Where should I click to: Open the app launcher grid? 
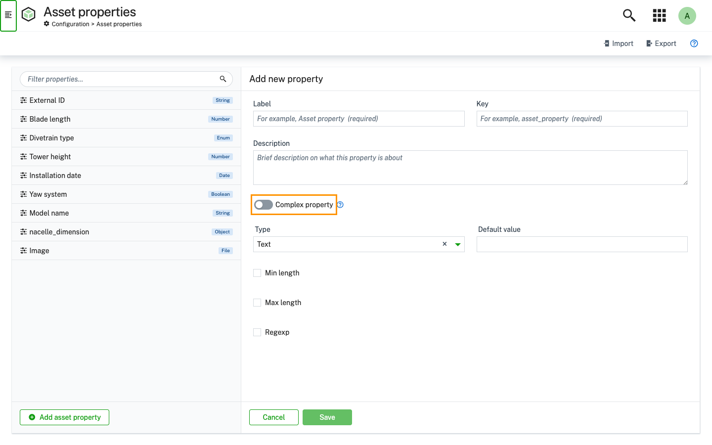(x=659, y=15)
